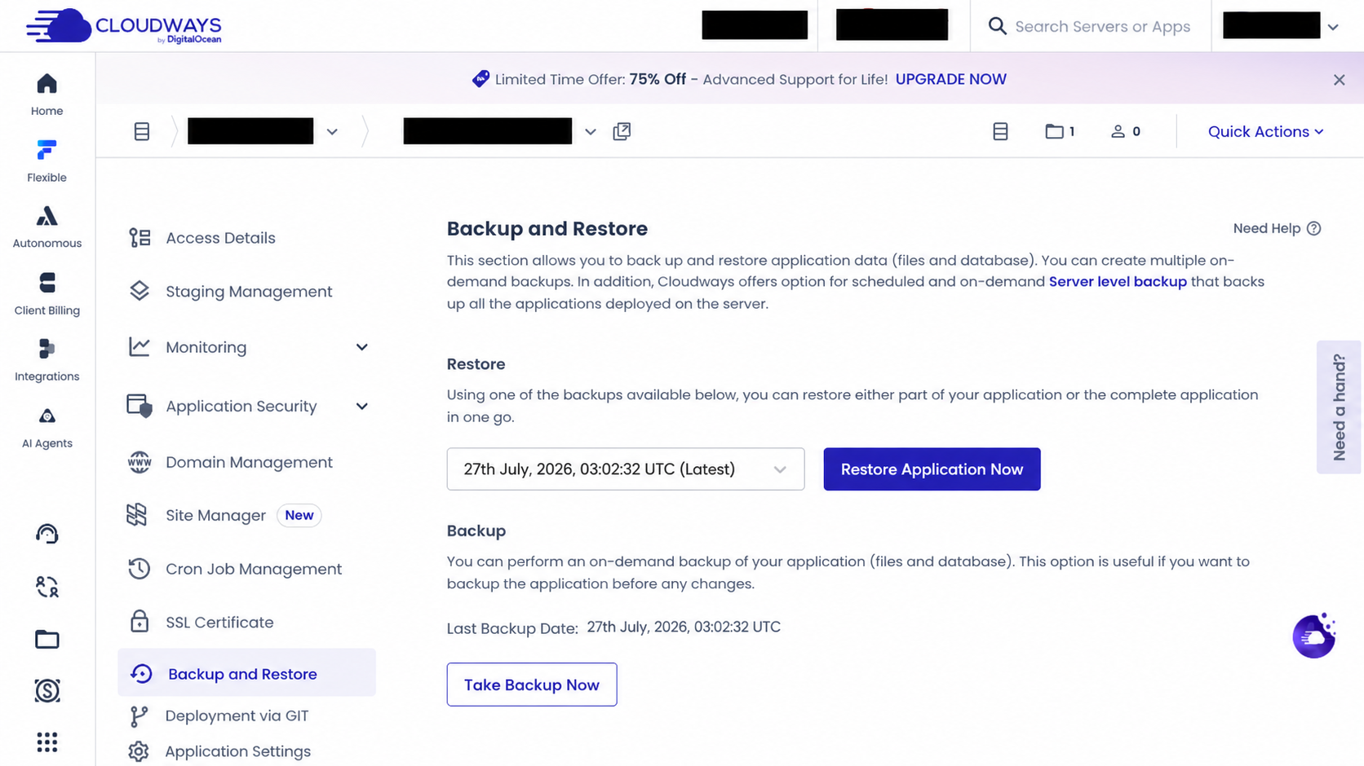This screenshot has width=1364, height=766.
Task: Expand the Monitoring menu chevron
Action: click(361, 347)
